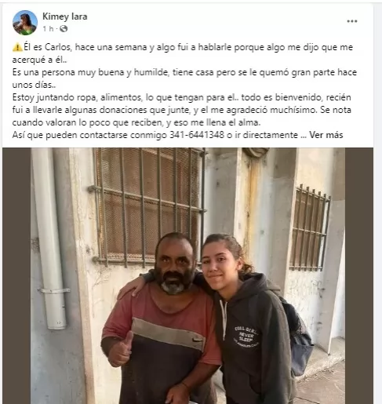The image size is (382, 404).
Task: Select the phone number 341-6441348
Action: (x=197, y=135)
